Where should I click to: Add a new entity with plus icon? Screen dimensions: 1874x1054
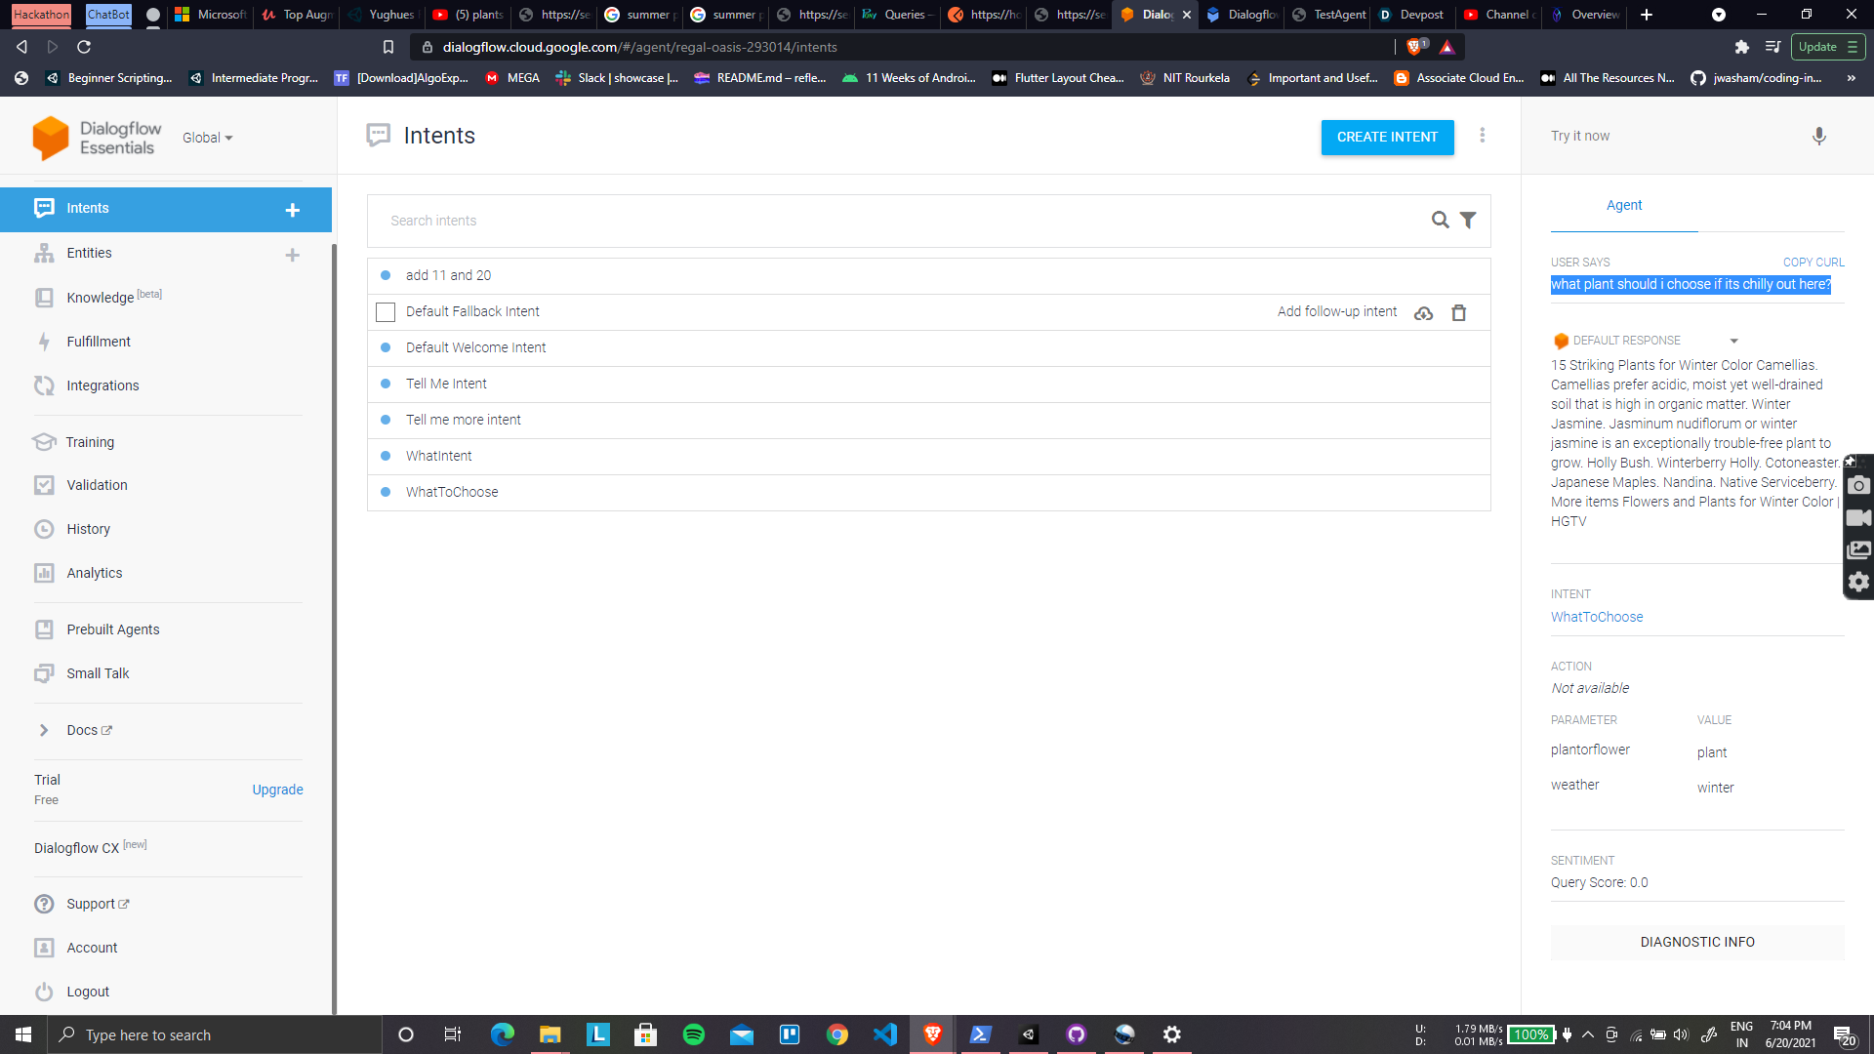pyautogui.click(x=292, y=255)
